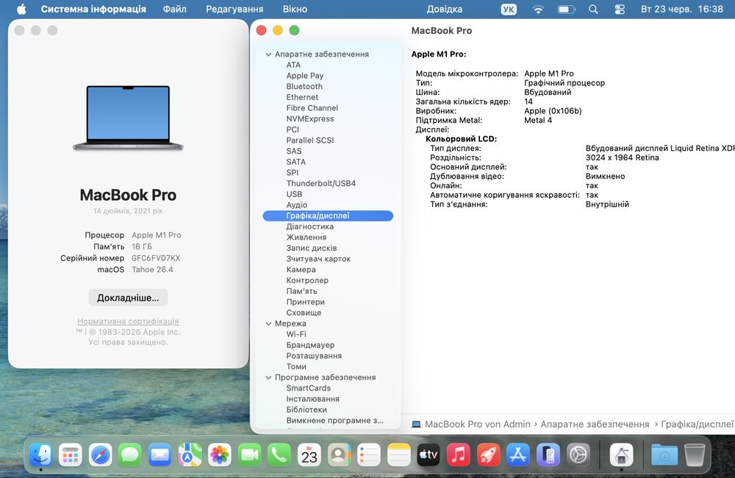
Task: Select Пам'ять in the sidebar list
Action: (301, 291)
